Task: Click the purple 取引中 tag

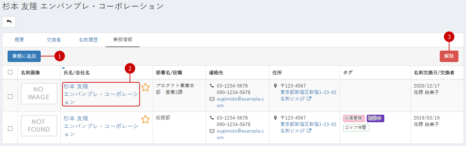Action: 375,118
